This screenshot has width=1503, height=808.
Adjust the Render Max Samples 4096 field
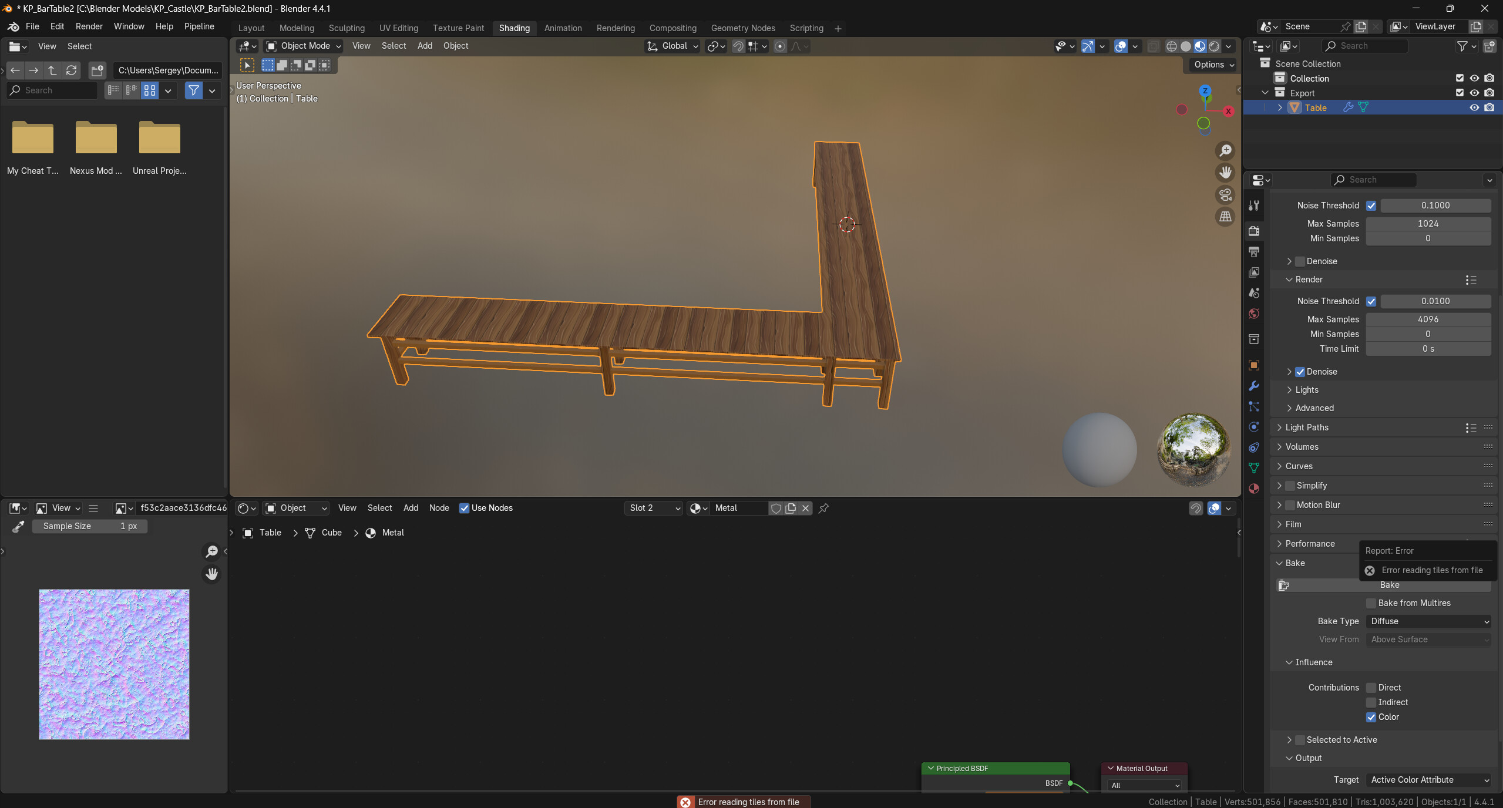[1428, 319]
